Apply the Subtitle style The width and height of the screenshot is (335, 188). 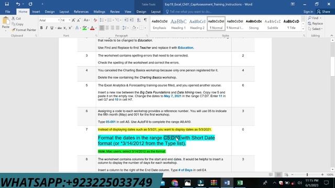[273, 24]
